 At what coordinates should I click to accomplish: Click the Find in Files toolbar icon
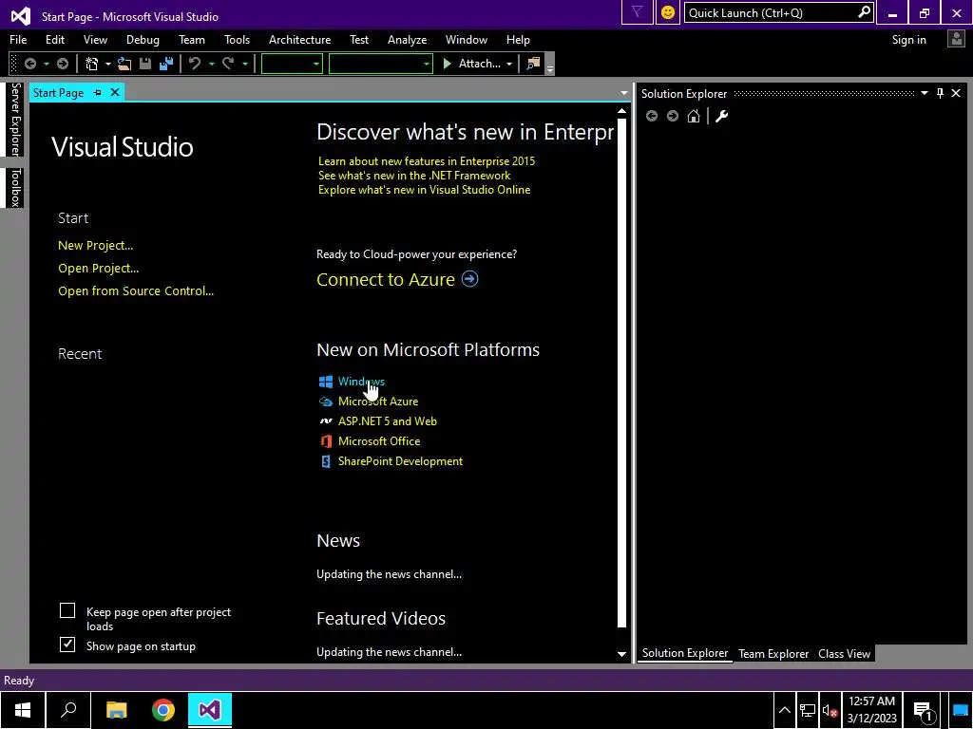[533, 64]
